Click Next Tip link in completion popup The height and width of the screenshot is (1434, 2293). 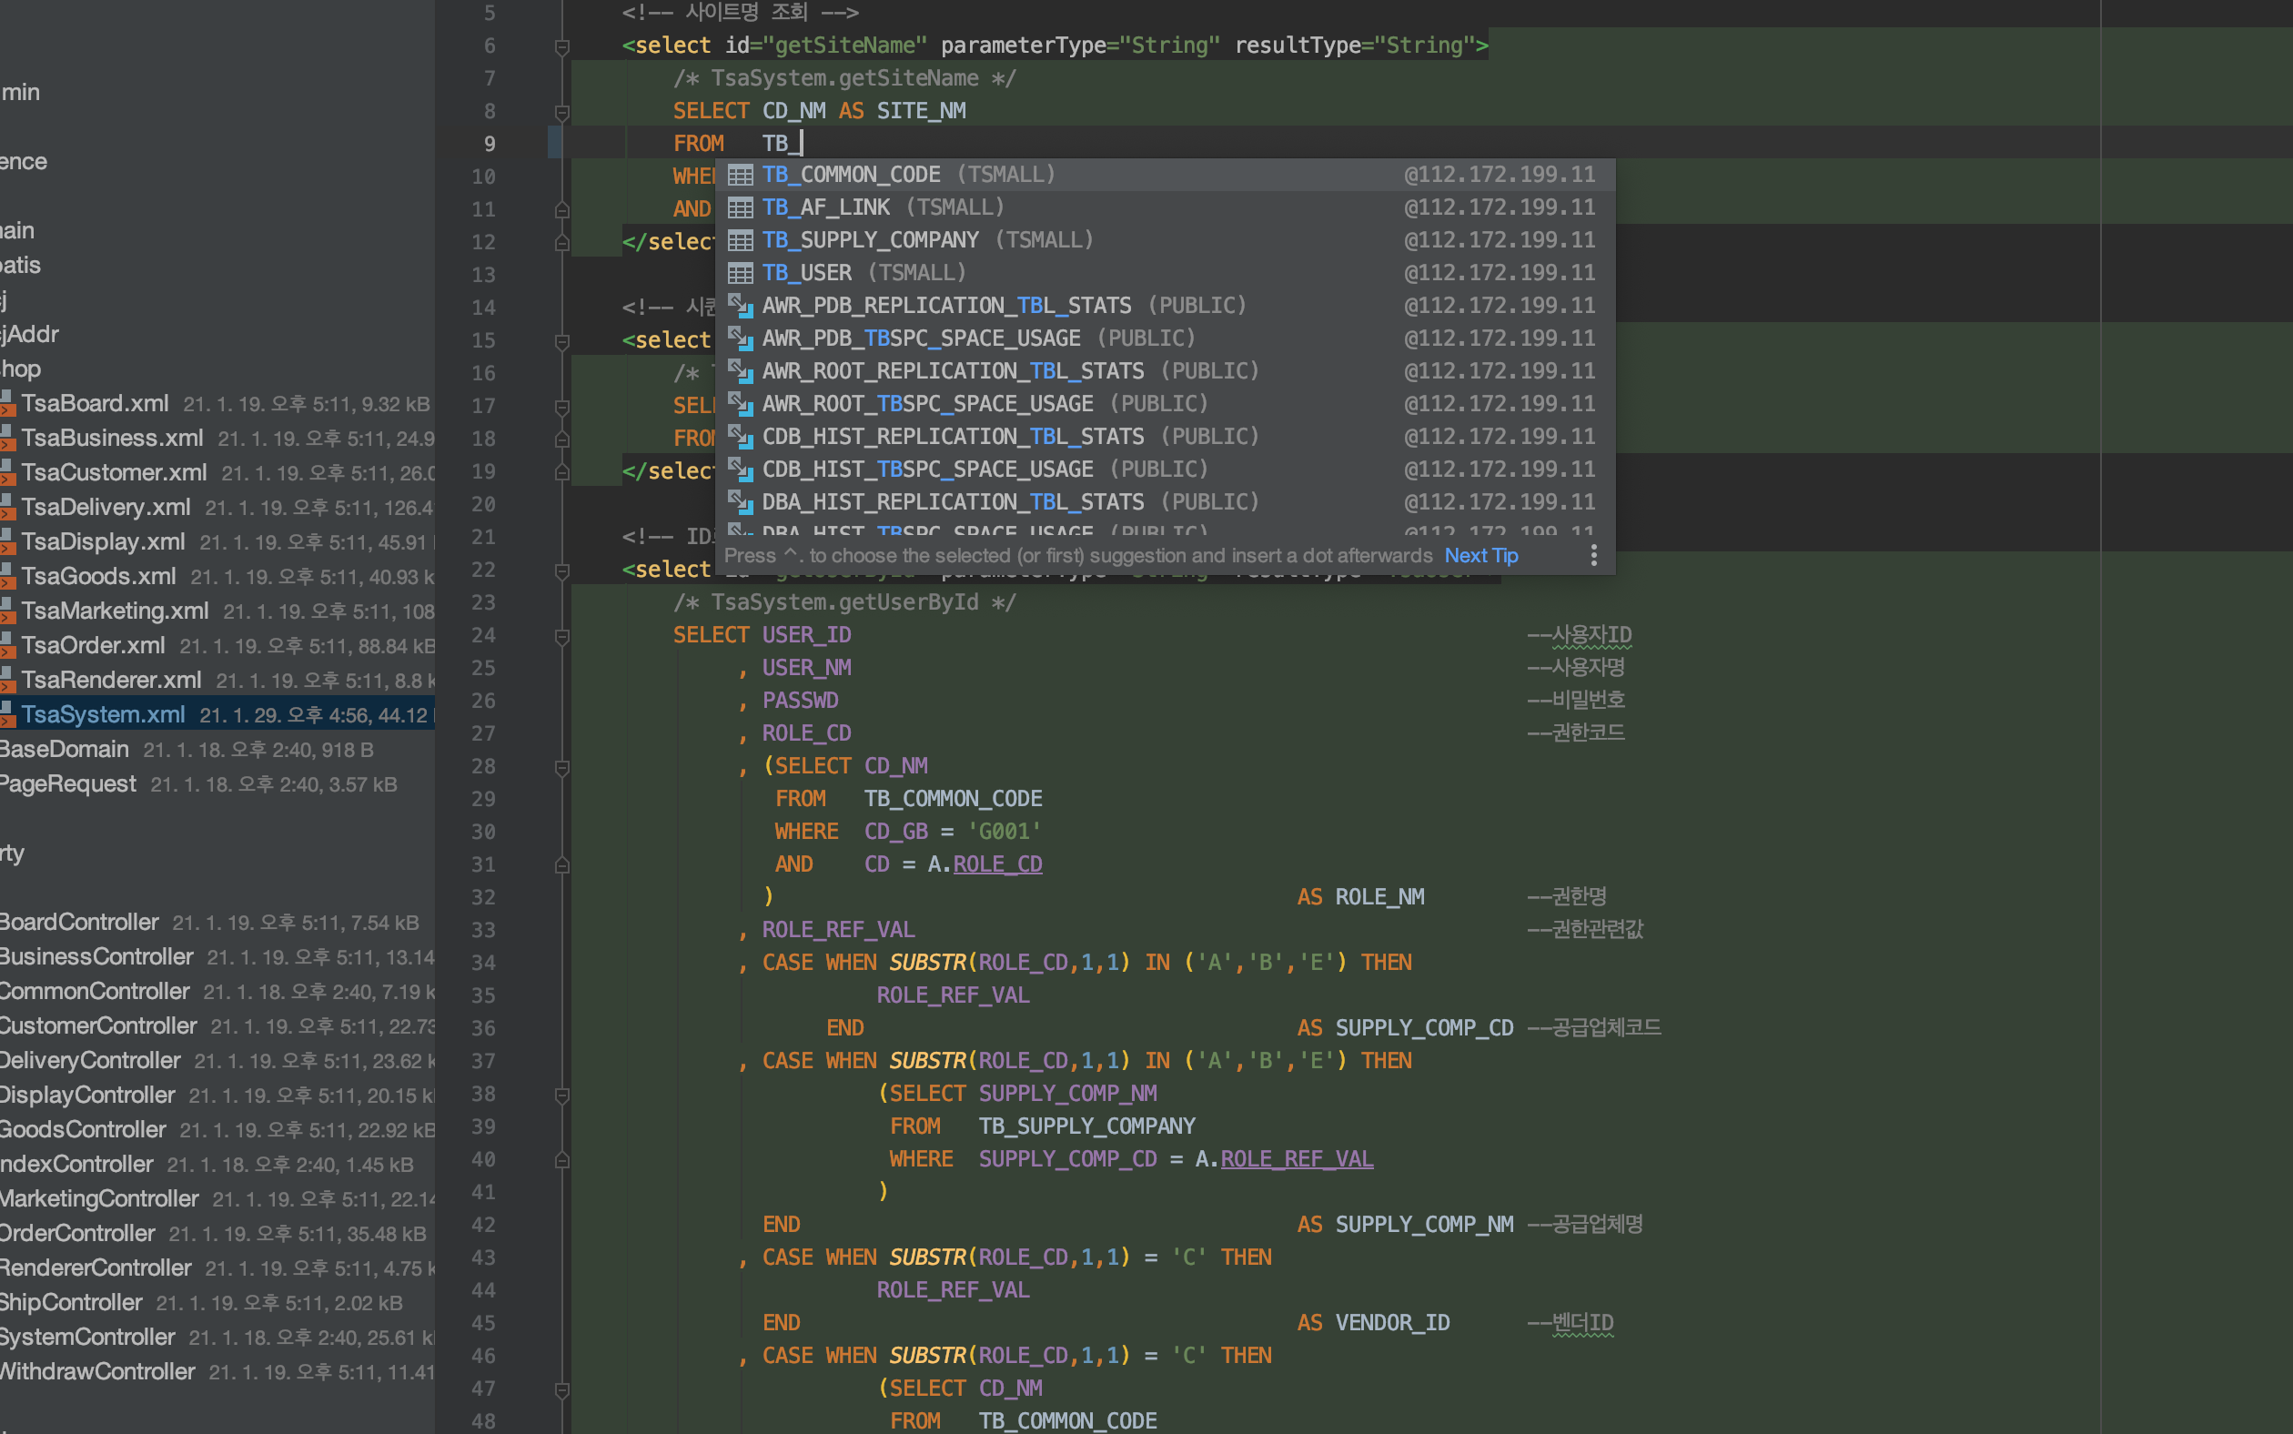[x=1481, y=556]
